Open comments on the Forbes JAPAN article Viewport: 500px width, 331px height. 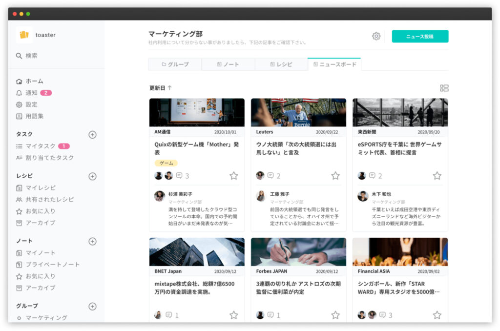pyautogui.click(x=274, y=315)
